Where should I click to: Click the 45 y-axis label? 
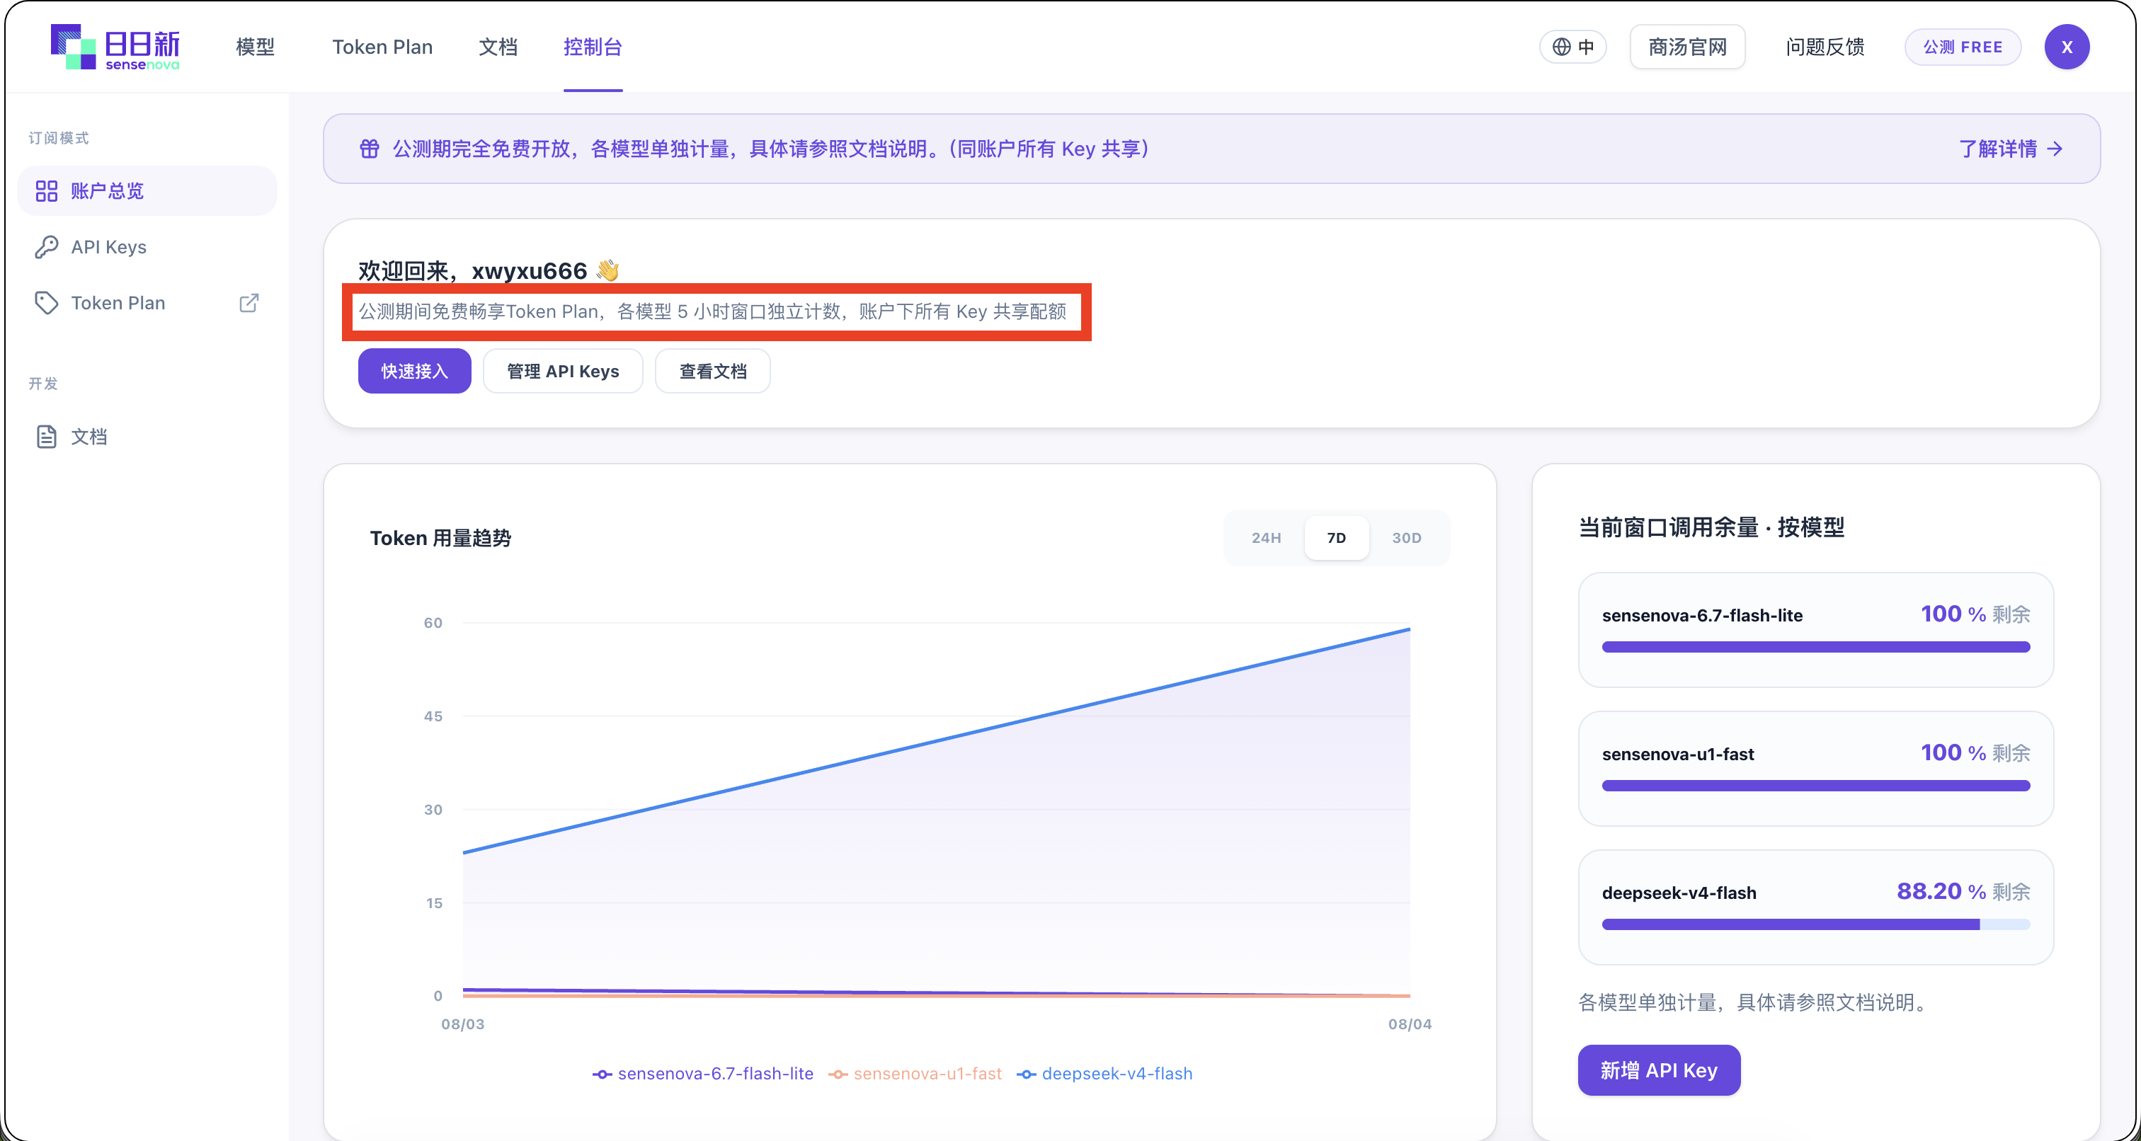[x=433, y=716]
